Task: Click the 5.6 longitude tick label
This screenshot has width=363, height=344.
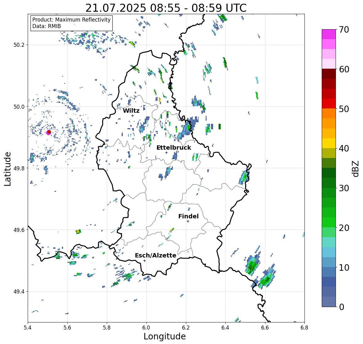Action: (67, 327)
